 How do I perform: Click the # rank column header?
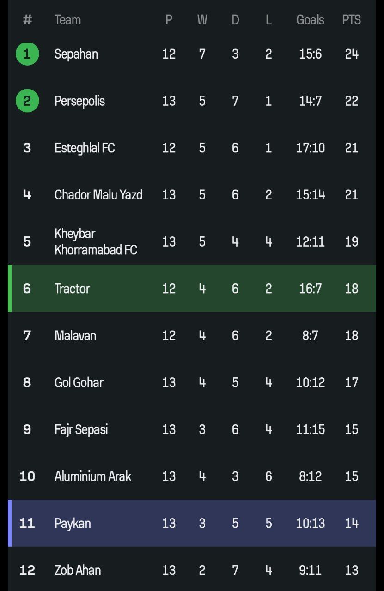point(27,20)
